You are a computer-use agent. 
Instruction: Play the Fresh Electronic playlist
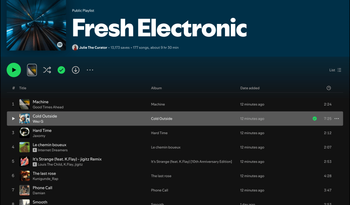[14, 70]
